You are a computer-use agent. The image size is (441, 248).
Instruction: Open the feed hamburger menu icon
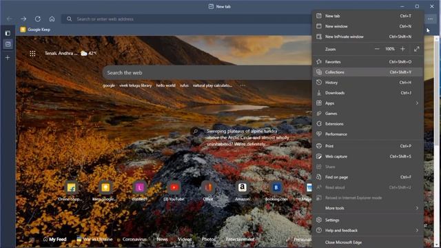[x=32, y=240]
